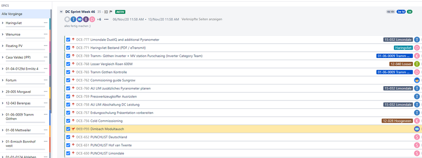Open three-dot menu for 01-04-0129d Ermlitz 4
Image resolution: width=422 pixels, height=158 pixels.
(46, 69)
